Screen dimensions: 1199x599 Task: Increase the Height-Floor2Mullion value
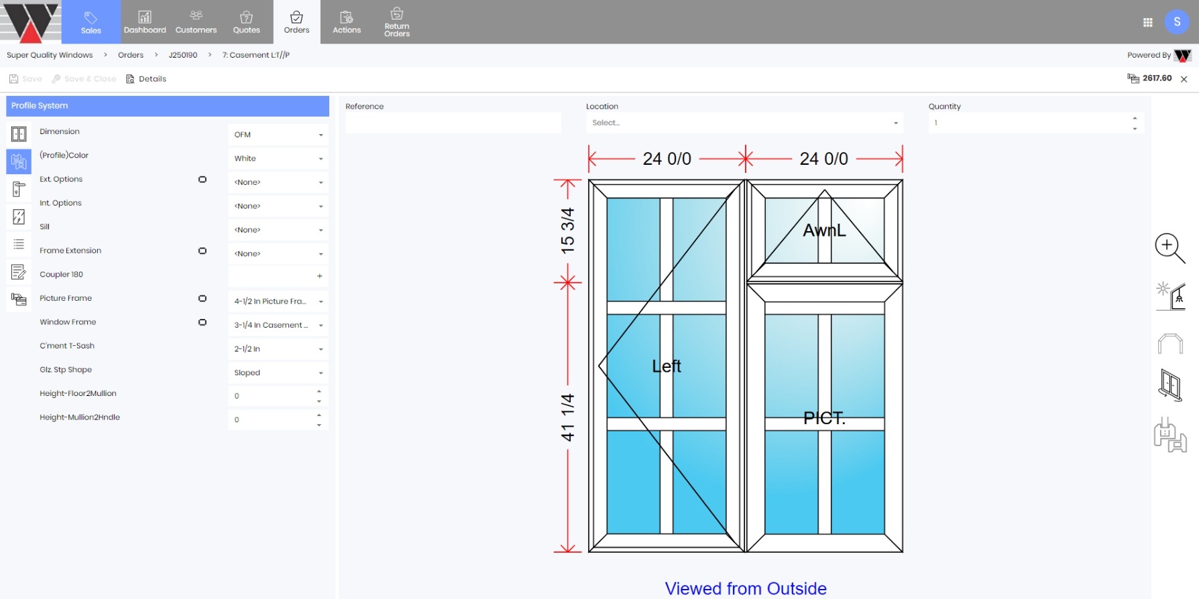tap(319, 391)
